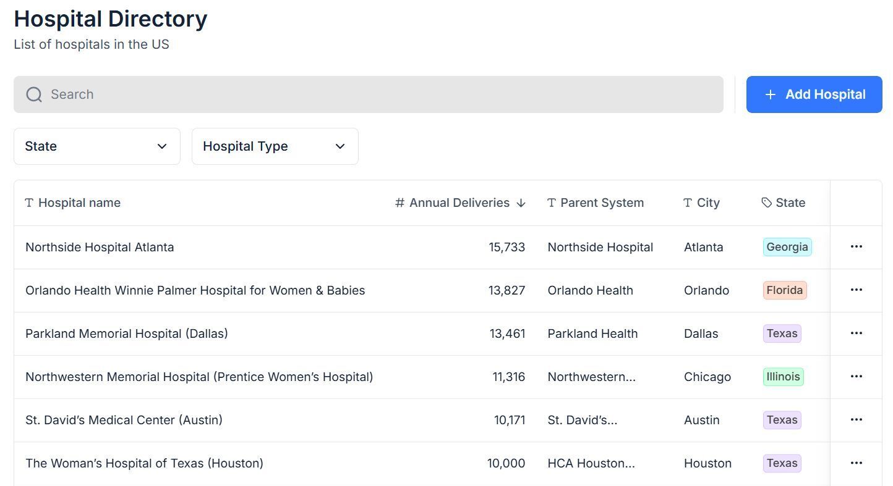Open more options for Northside Hospital Atlanta
The height and width of the screenshot is (486, 893).
tap(856, 247)
